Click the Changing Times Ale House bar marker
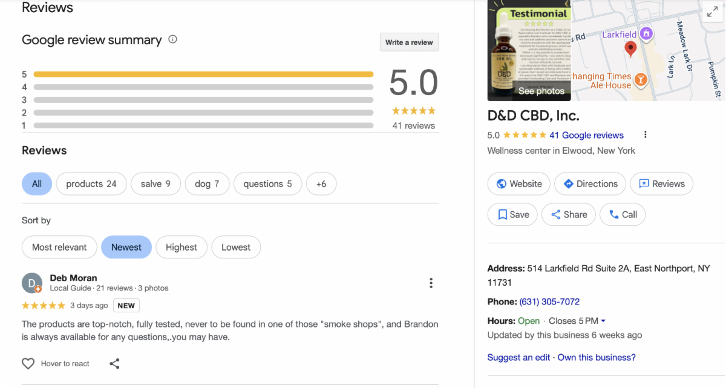This screenshot has width=726, height=388. [641, 79]
